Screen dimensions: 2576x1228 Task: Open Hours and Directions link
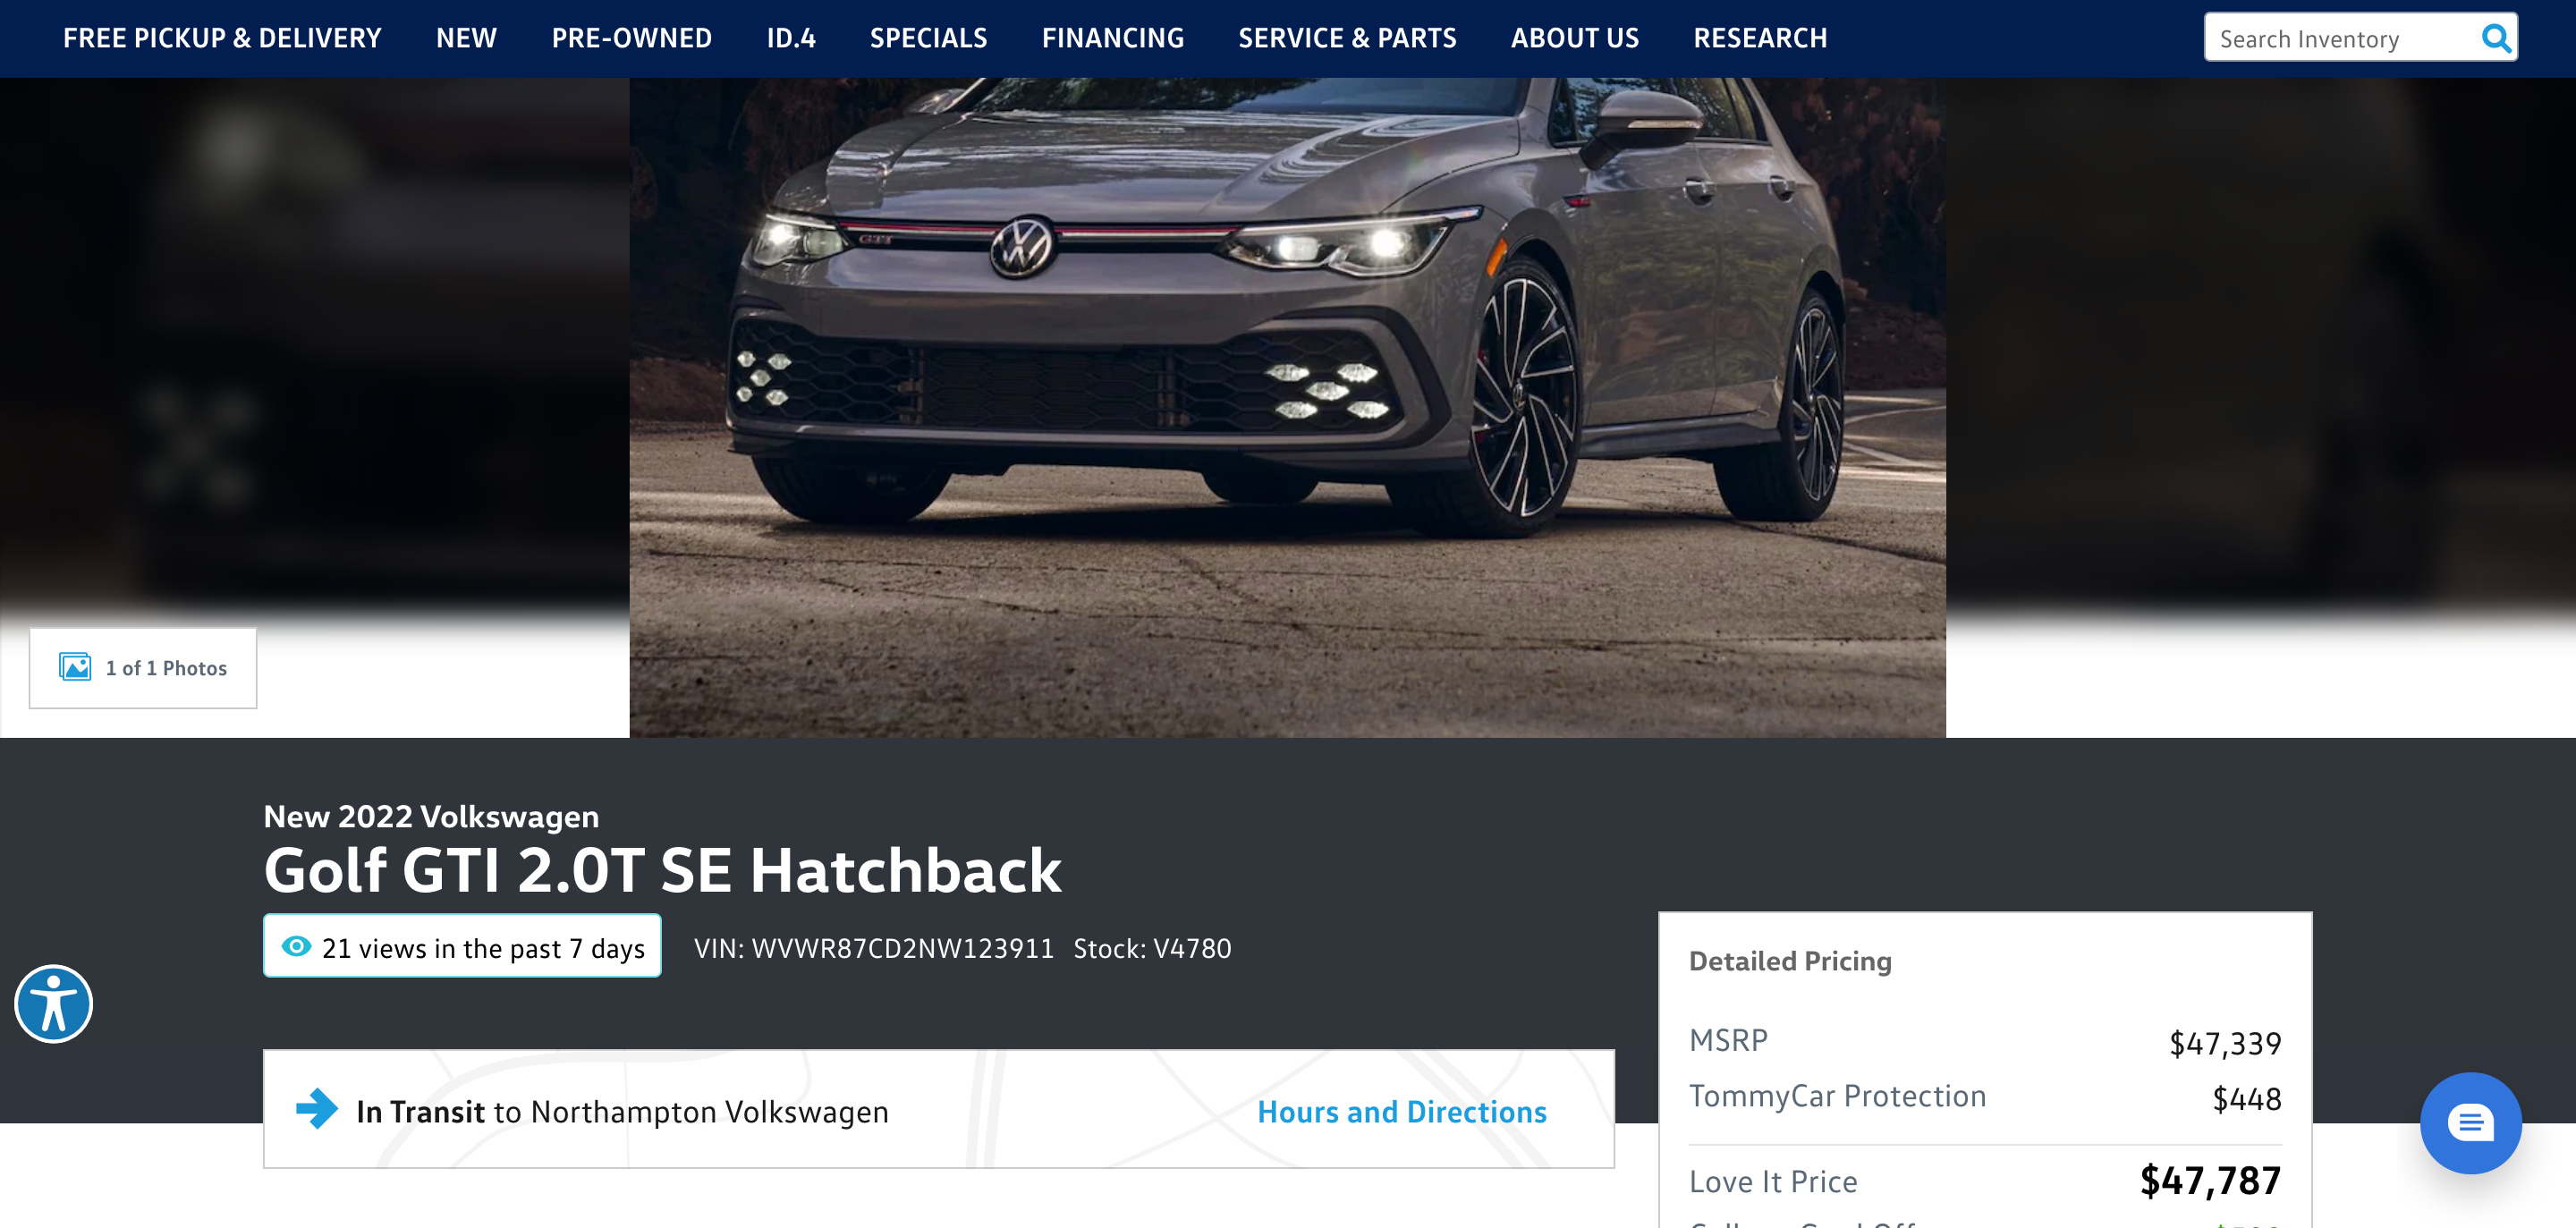(x=1401, y=1112)
